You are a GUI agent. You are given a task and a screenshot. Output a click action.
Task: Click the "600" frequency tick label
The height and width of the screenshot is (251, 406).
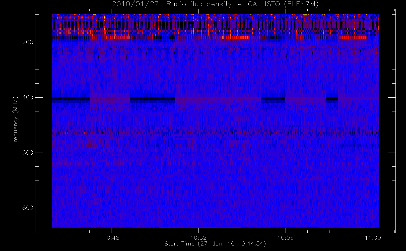click(x=28, y=153)
